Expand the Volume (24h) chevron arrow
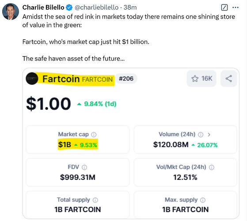 pos(209,135)
